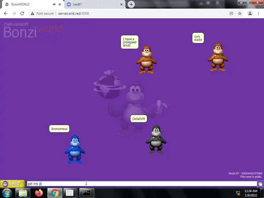Click the send button
The image size is (264, 198).
(12, 184)
